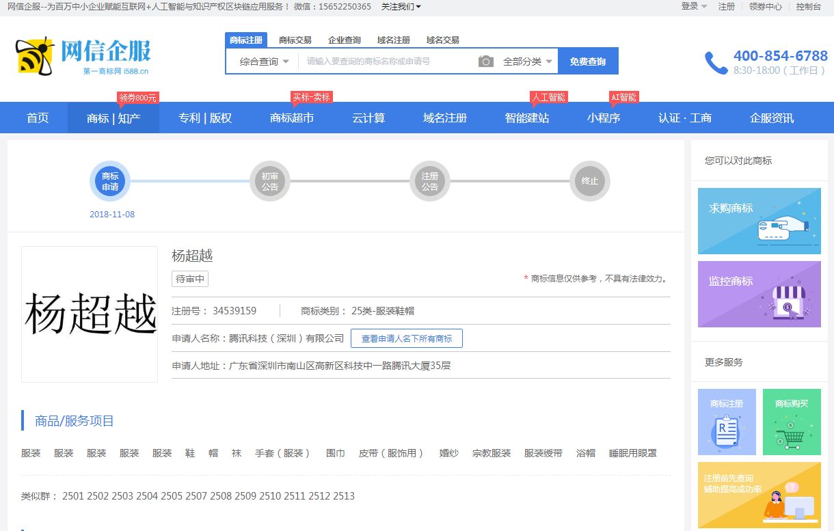Open the 领券中心 link
Viewport: 834px width, 531px height.
765,7
